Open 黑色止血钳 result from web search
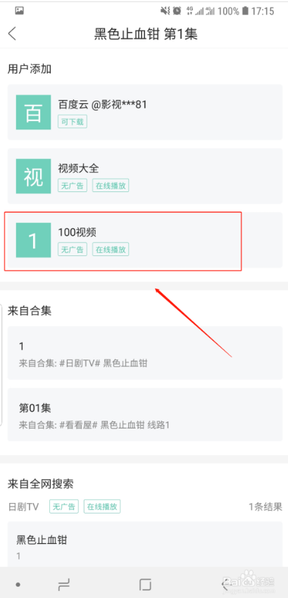The height and width of the screenshot is (598, 288). 145,545
